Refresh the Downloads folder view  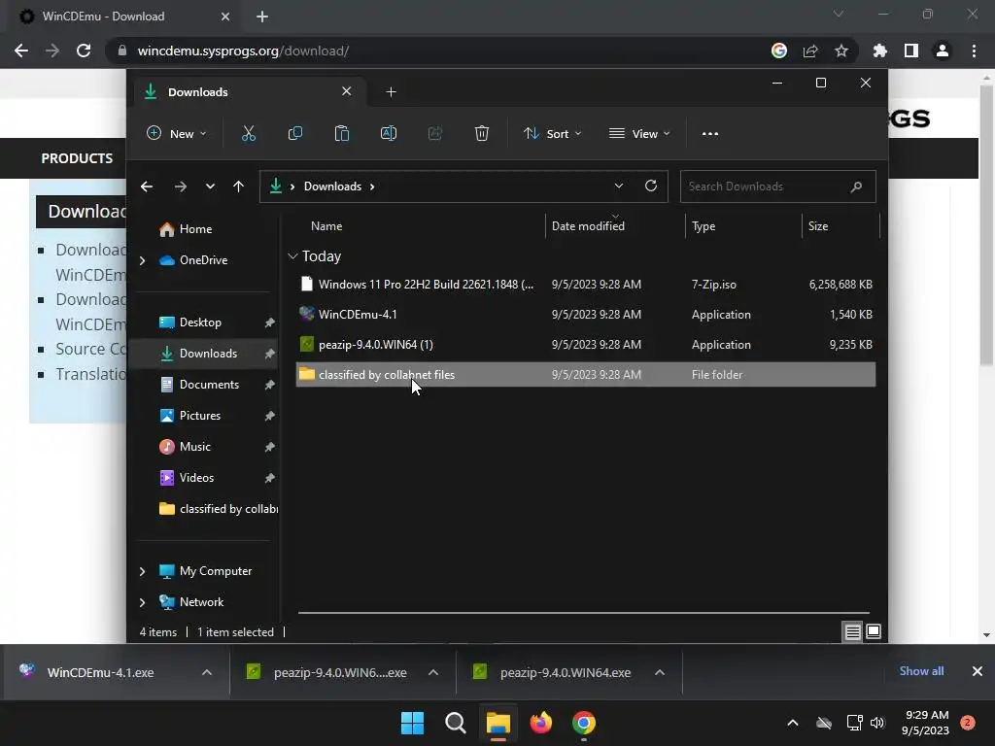[650, 186]
